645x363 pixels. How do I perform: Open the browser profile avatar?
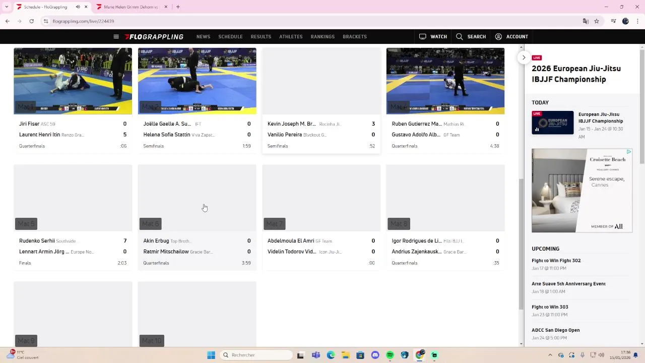pos(625,21)
